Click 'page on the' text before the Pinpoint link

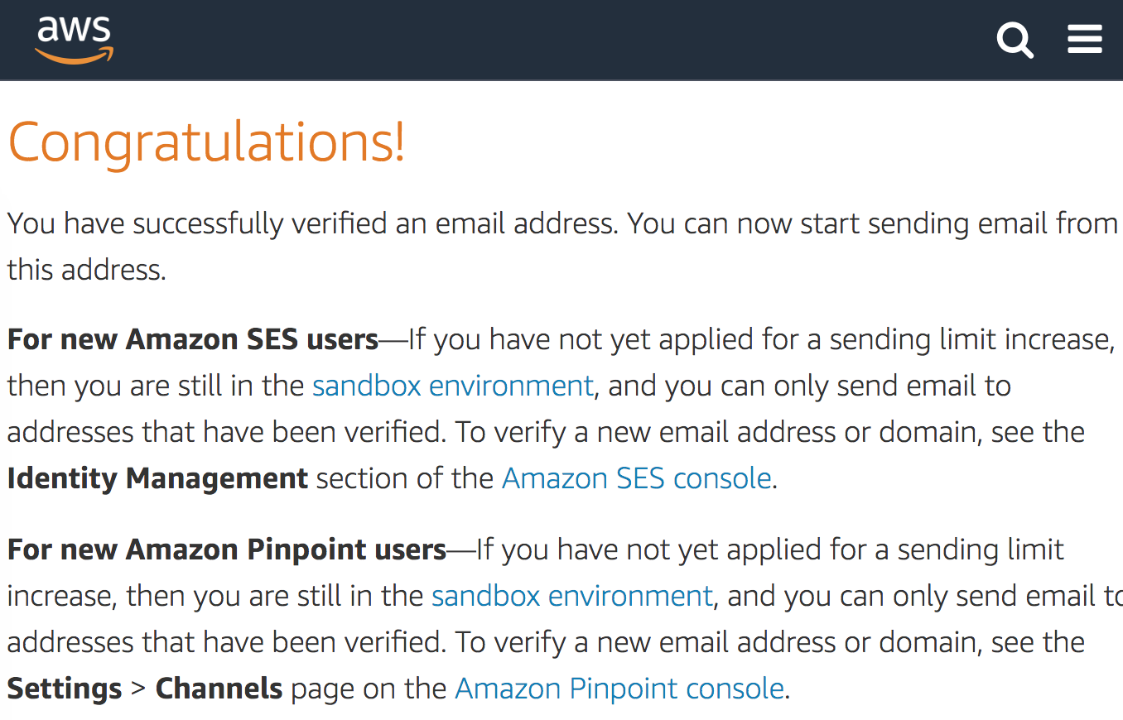[369, 689]
